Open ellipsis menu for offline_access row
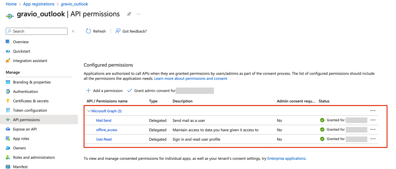This screenshot has width=396, height=169. tap(373, 130)
